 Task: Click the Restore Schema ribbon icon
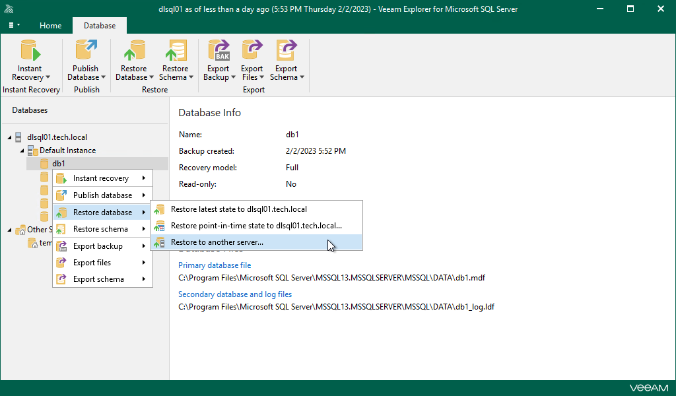tap(176, 50)
